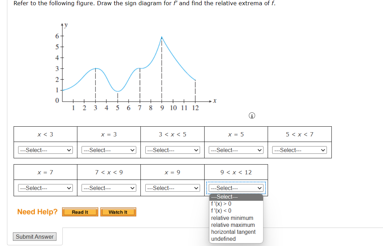This screenshot has height=246, width=383.
Task: Click the Watch It button
Action: (118, 212)
